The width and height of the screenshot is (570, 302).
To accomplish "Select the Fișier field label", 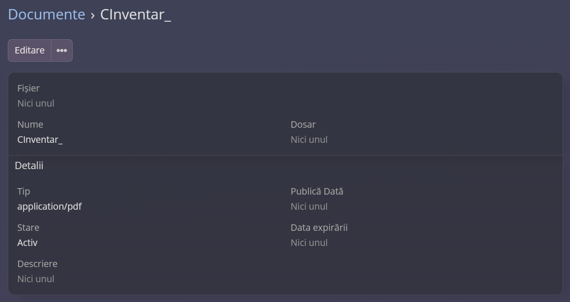I will click(x=29, y=88).
